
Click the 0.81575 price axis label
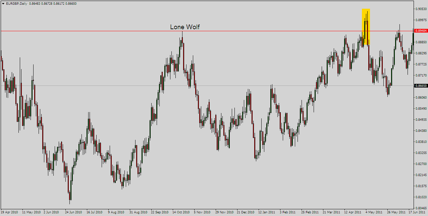click(x=422, y=186)
